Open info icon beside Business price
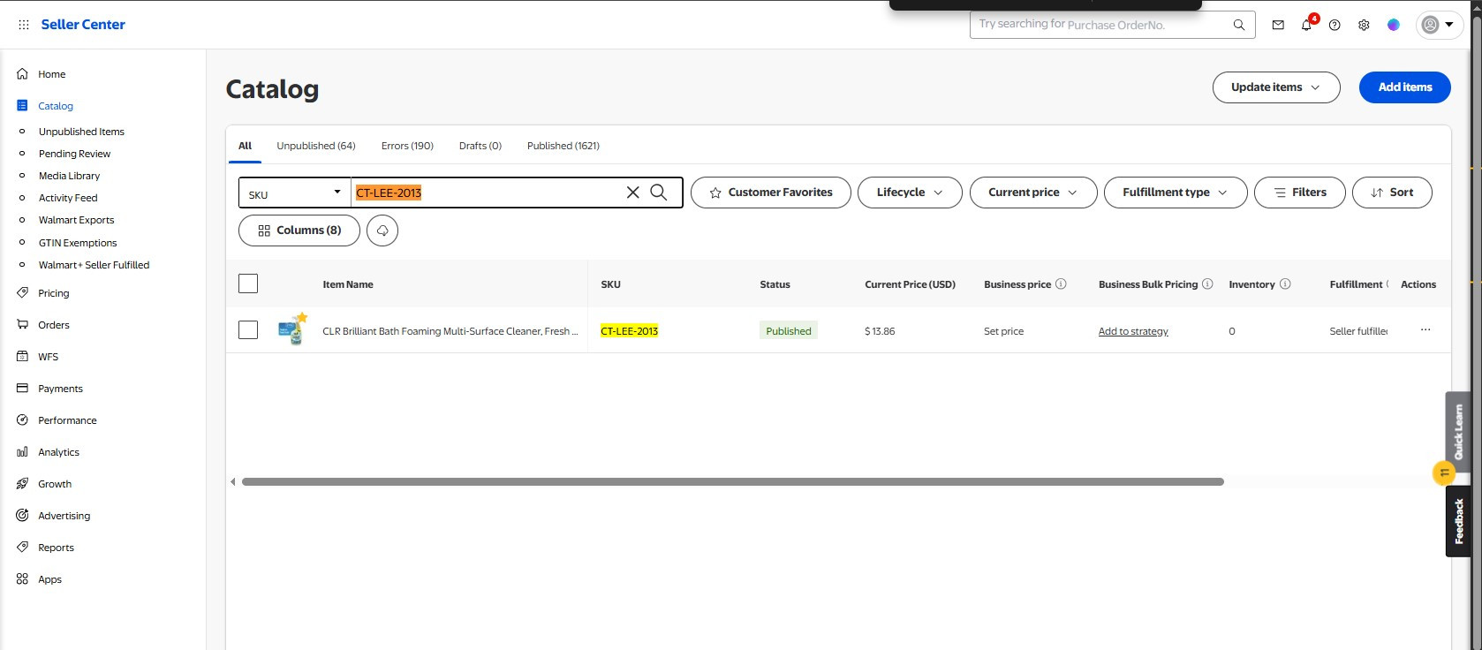The height and width of the screenshot is (650, 1482). click(1061, 284)
